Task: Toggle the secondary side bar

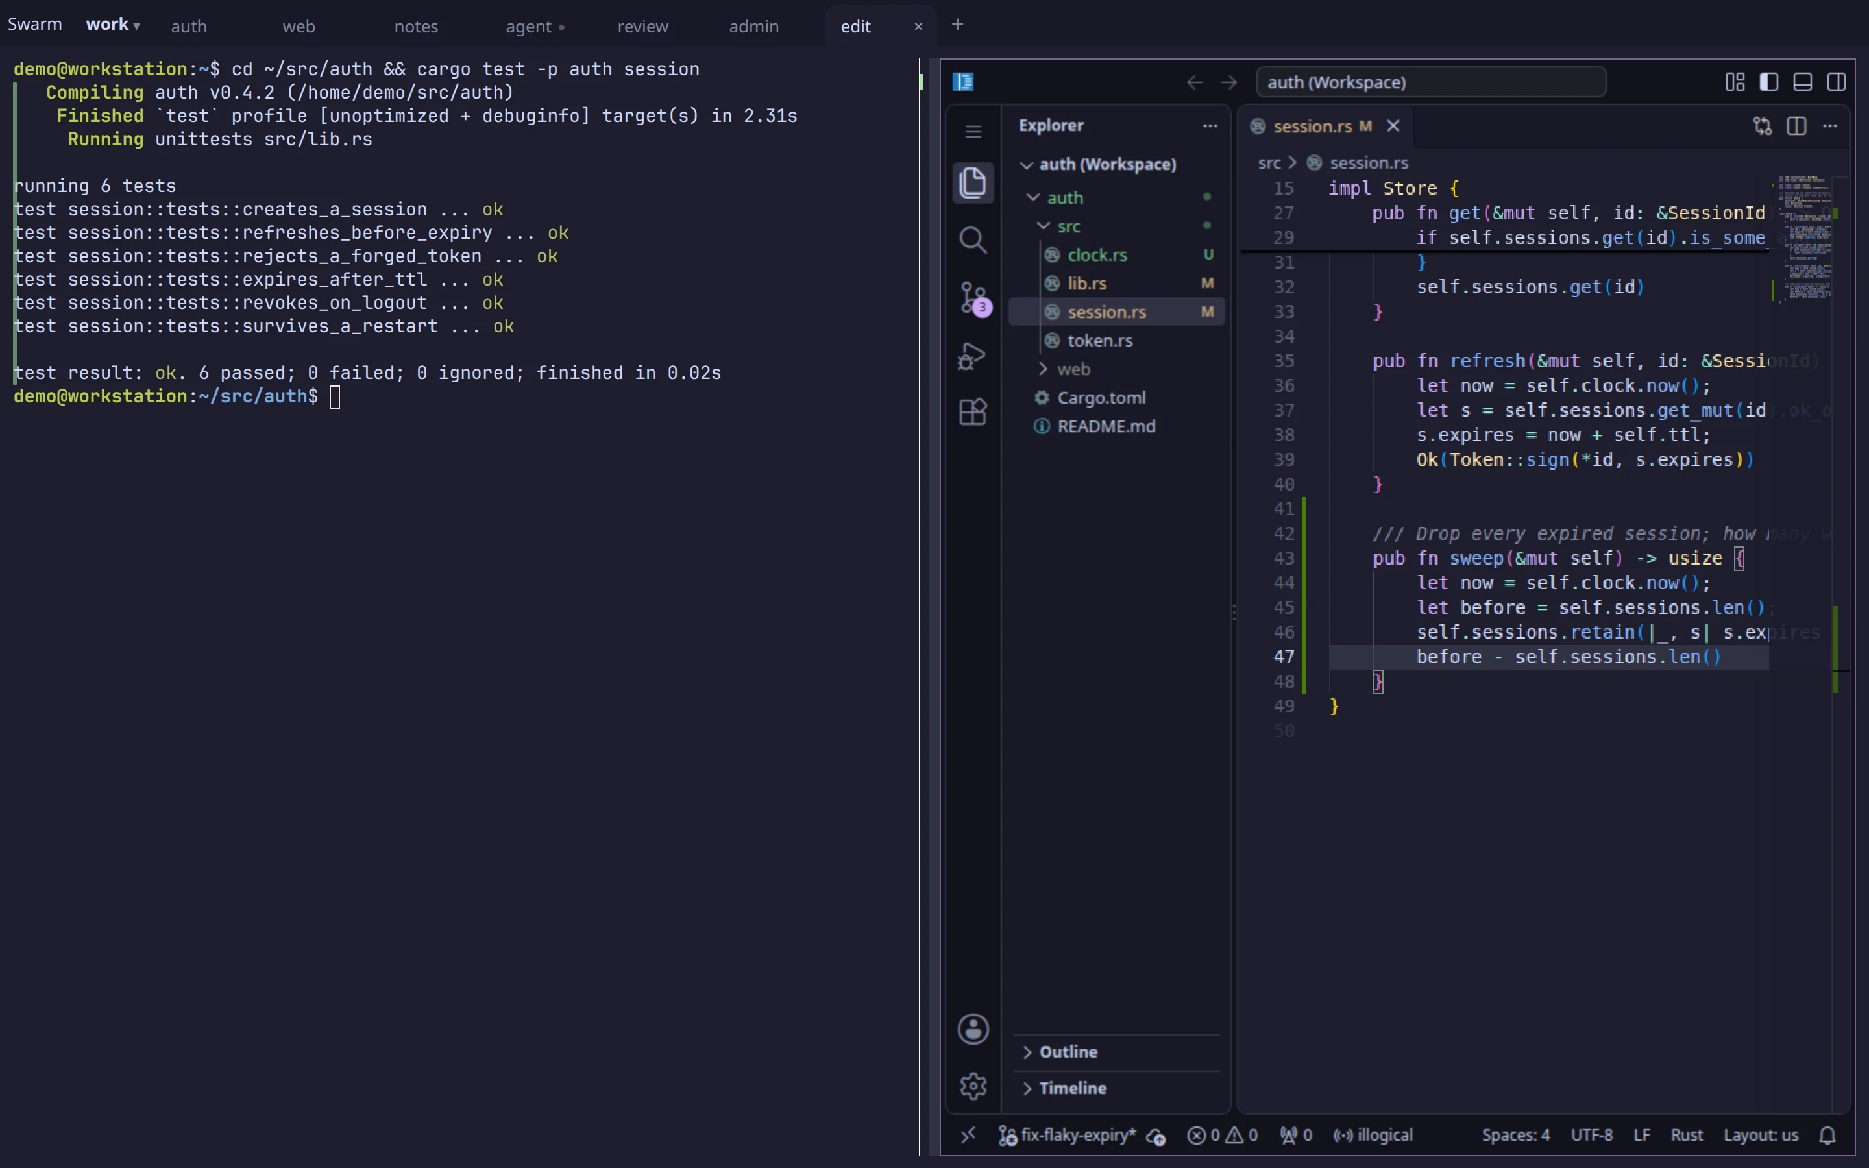Action: tap(1836, 82)
